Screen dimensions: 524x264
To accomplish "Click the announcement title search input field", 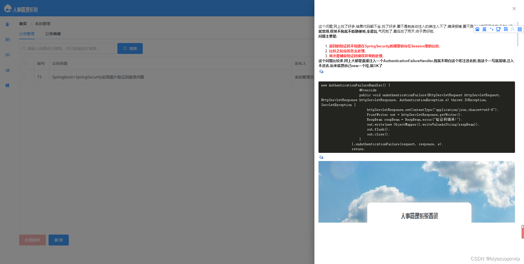I will pyautogui.click(x=67, y=48).
